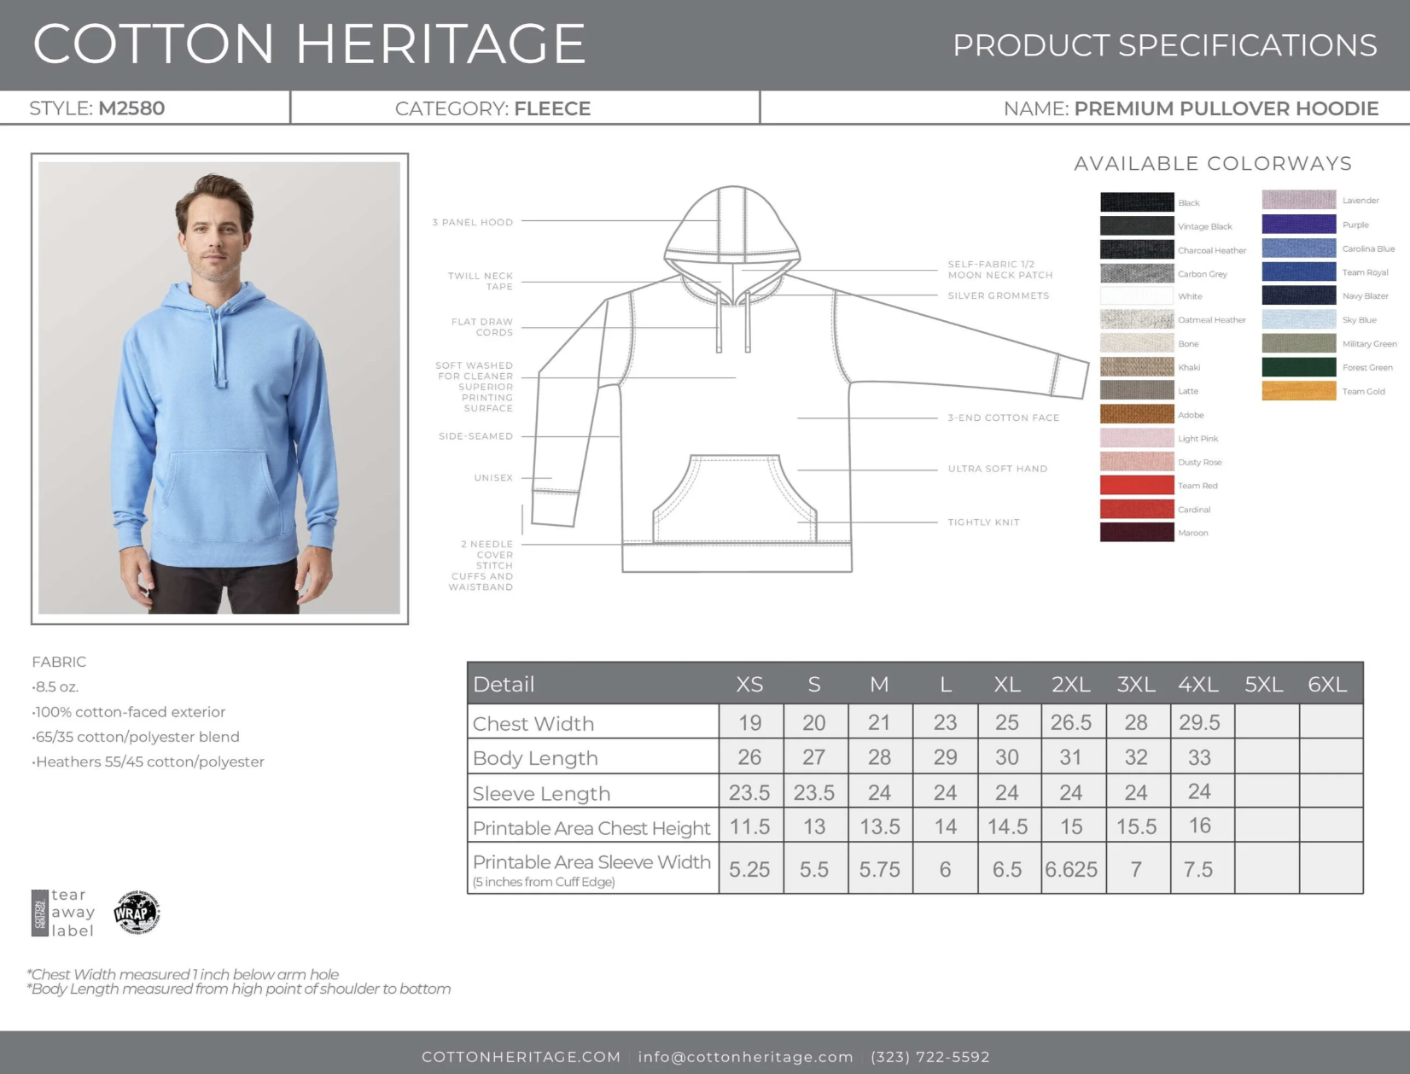This screenshot has height=1074, width=1410.
Task: Choose the Oatmeal Heather swatch
Action: [1137, 320]
